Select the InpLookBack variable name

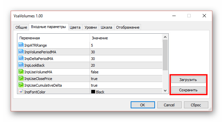click(34, 65)
